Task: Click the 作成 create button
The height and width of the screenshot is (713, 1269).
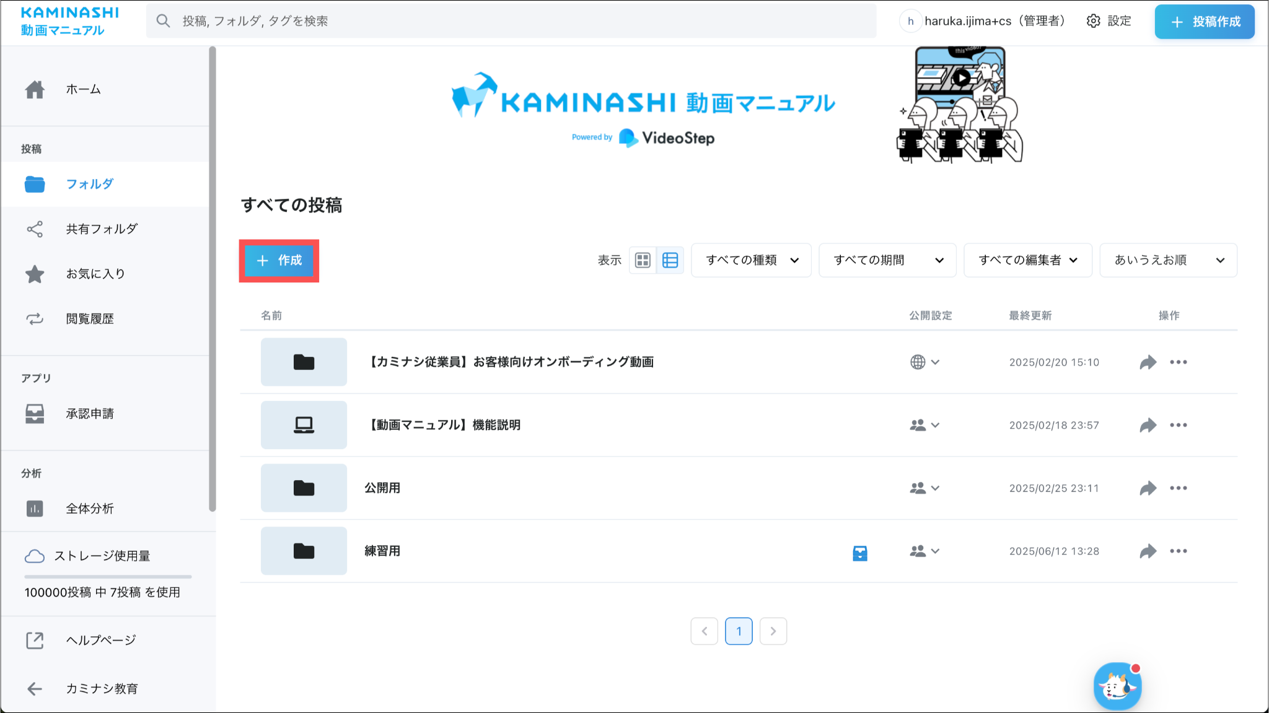Action: (279, 261)
